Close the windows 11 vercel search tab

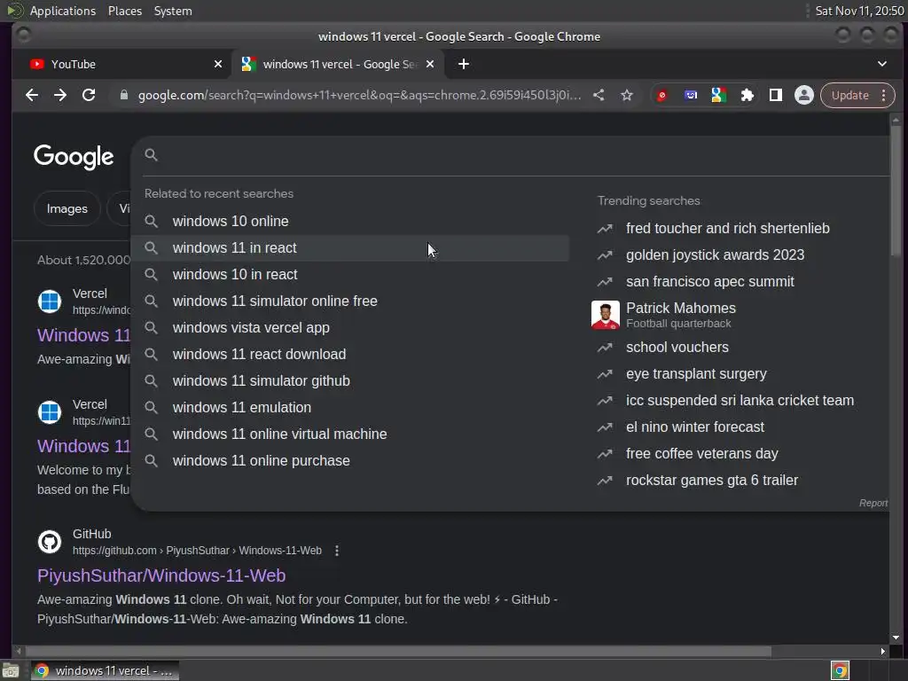pyautogui.click(x=430, y=64)
